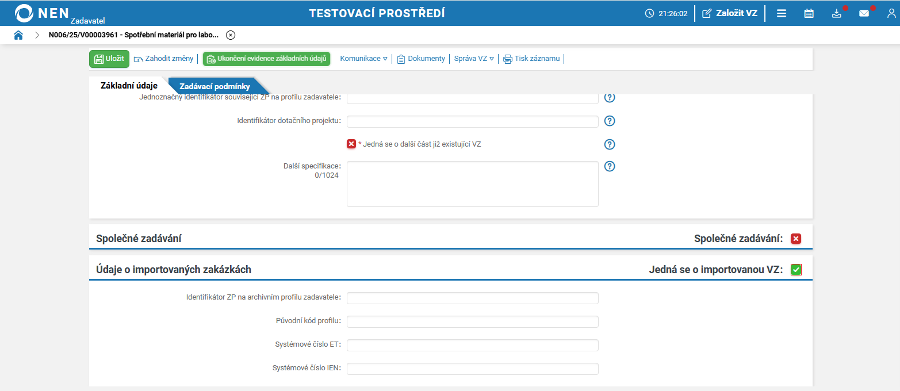Save changes with Uložit button
The image size is (900, 391).
click(x=109, y=59)
